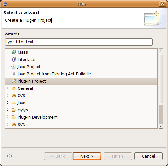Select the Plug-in Development tree item
This screenshot has height=166, width=168.
(x=37, y=117)
